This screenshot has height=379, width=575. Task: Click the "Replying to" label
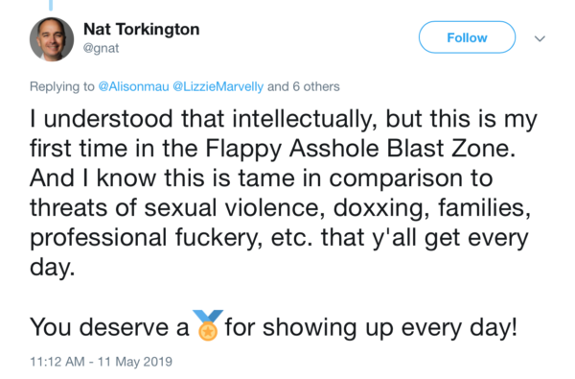[62, 86]
